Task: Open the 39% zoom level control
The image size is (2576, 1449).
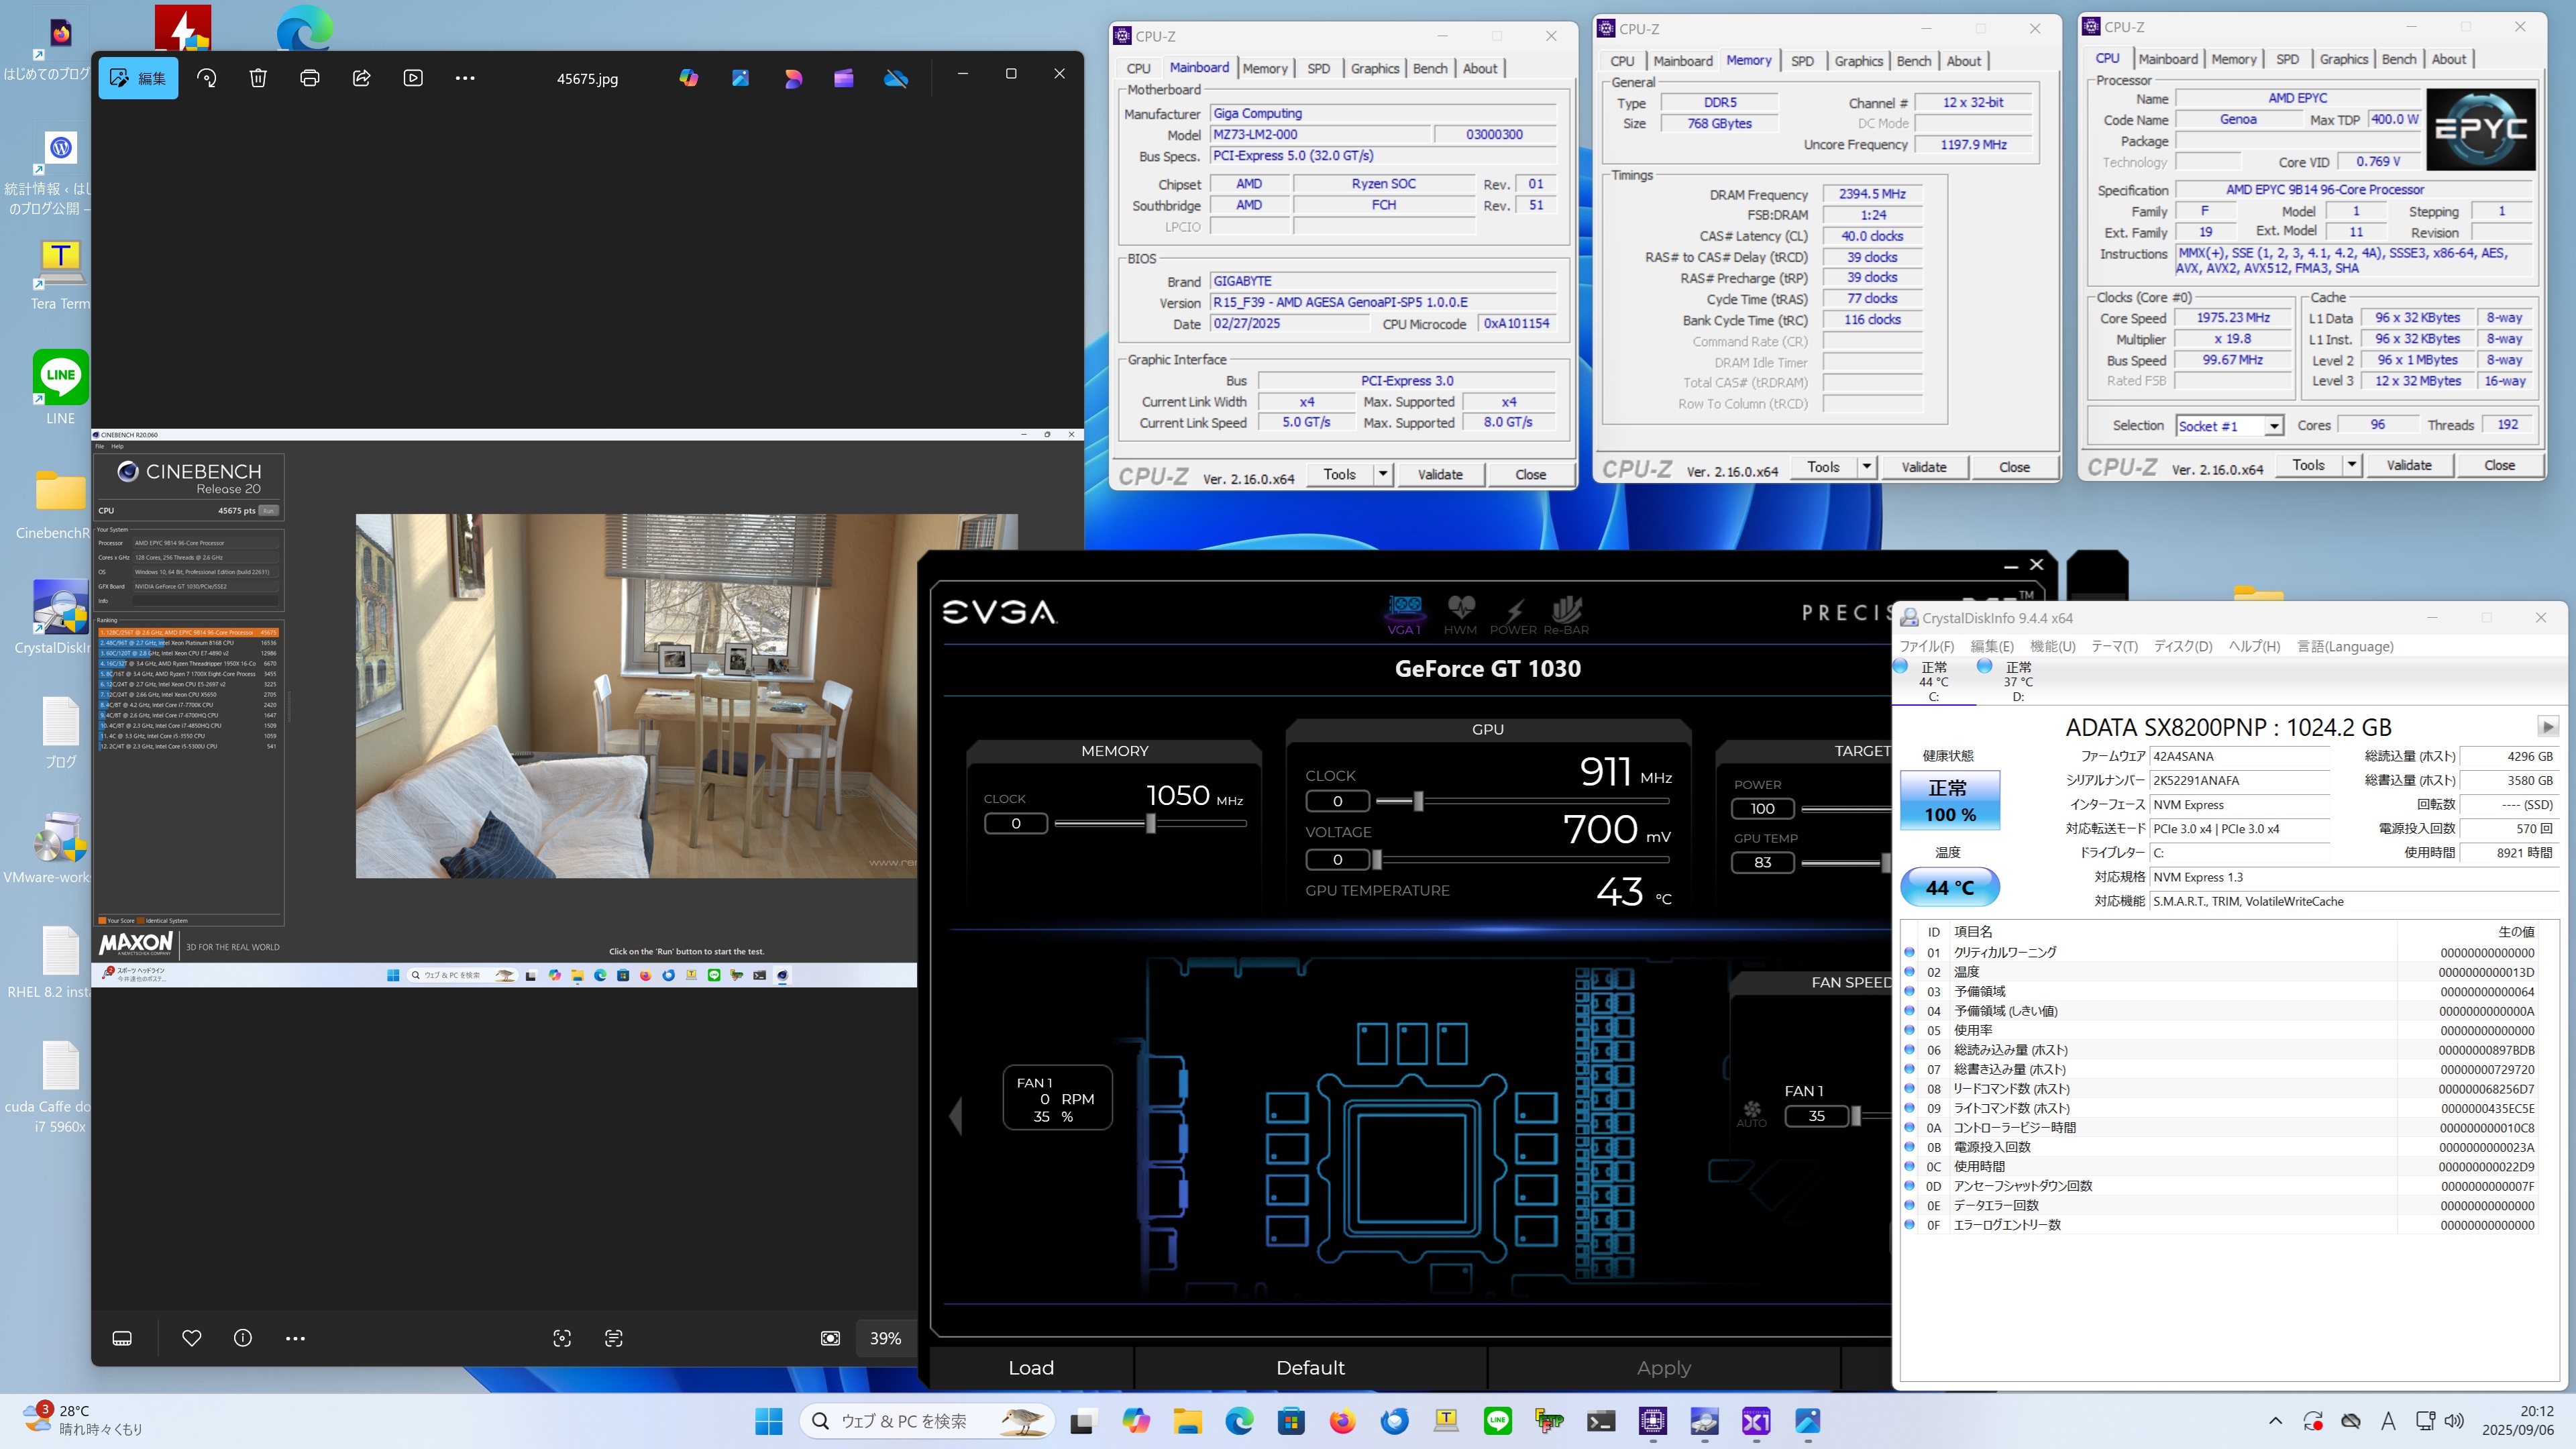Action: pyautogui.click(x=885, y=1338)
